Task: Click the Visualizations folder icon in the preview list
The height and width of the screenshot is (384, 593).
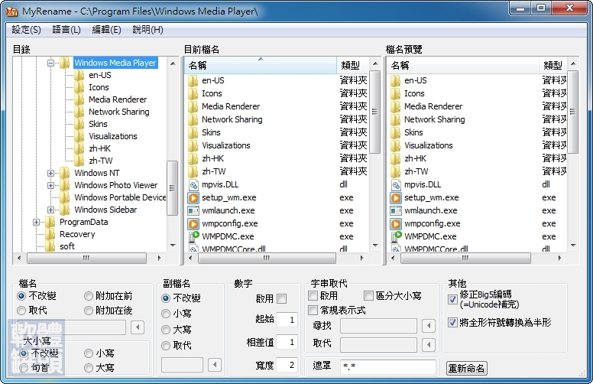Action: pyautogui.click(x=396, y=145)
